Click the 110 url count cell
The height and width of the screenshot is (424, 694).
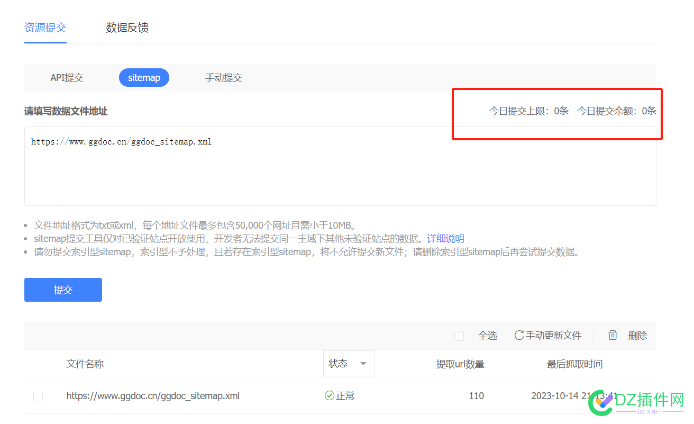(476, 396)
